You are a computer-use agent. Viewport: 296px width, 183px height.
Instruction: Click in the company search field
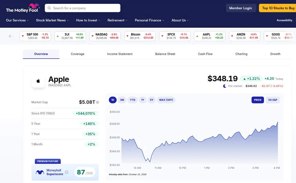coord(83,8)
